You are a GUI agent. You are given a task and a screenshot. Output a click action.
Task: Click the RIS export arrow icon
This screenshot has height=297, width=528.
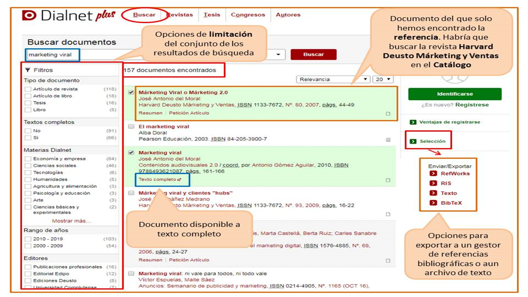[x=433, y=184]
